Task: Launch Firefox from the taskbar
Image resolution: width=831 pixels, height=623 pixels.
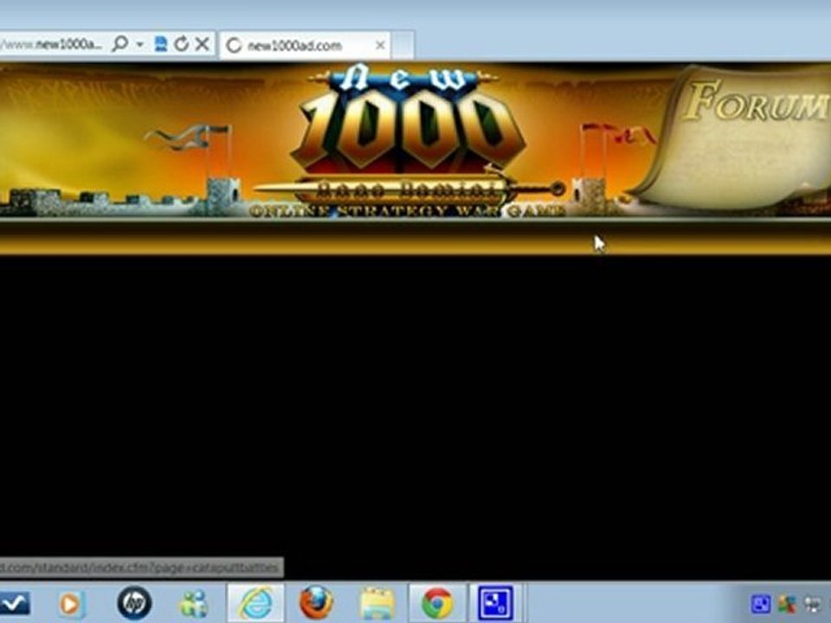Action: [317, 603]
